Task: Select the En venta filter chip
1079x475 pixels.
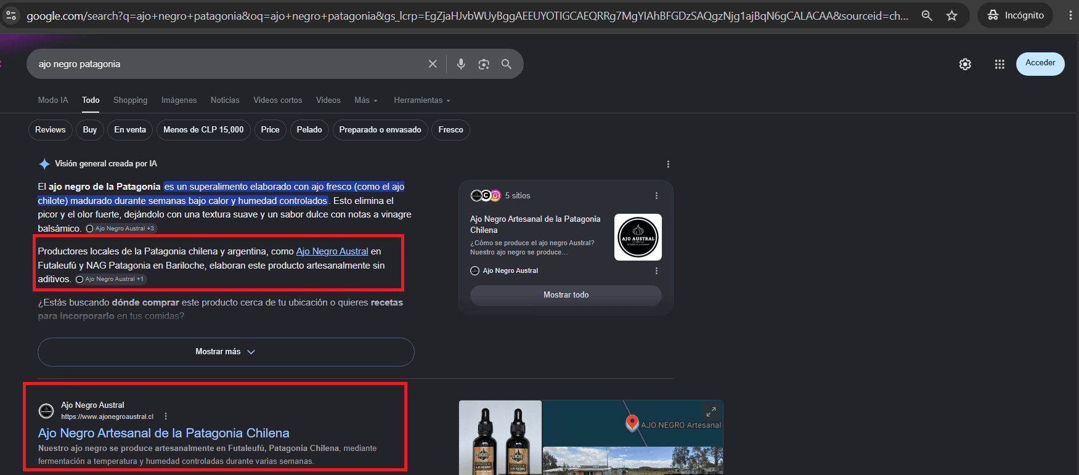Action: (x=130, y=130)
